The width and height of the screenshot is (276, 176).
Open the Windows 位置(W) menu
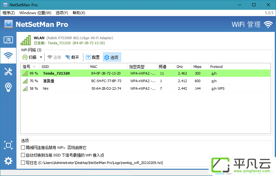point(35,13)
